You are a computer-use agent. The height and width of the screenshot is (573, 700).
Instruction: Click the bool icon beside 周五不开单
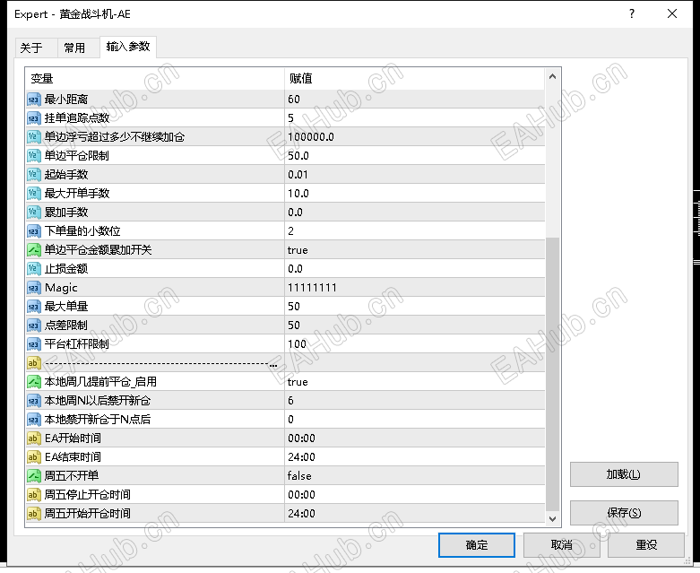tap(34, 476)
